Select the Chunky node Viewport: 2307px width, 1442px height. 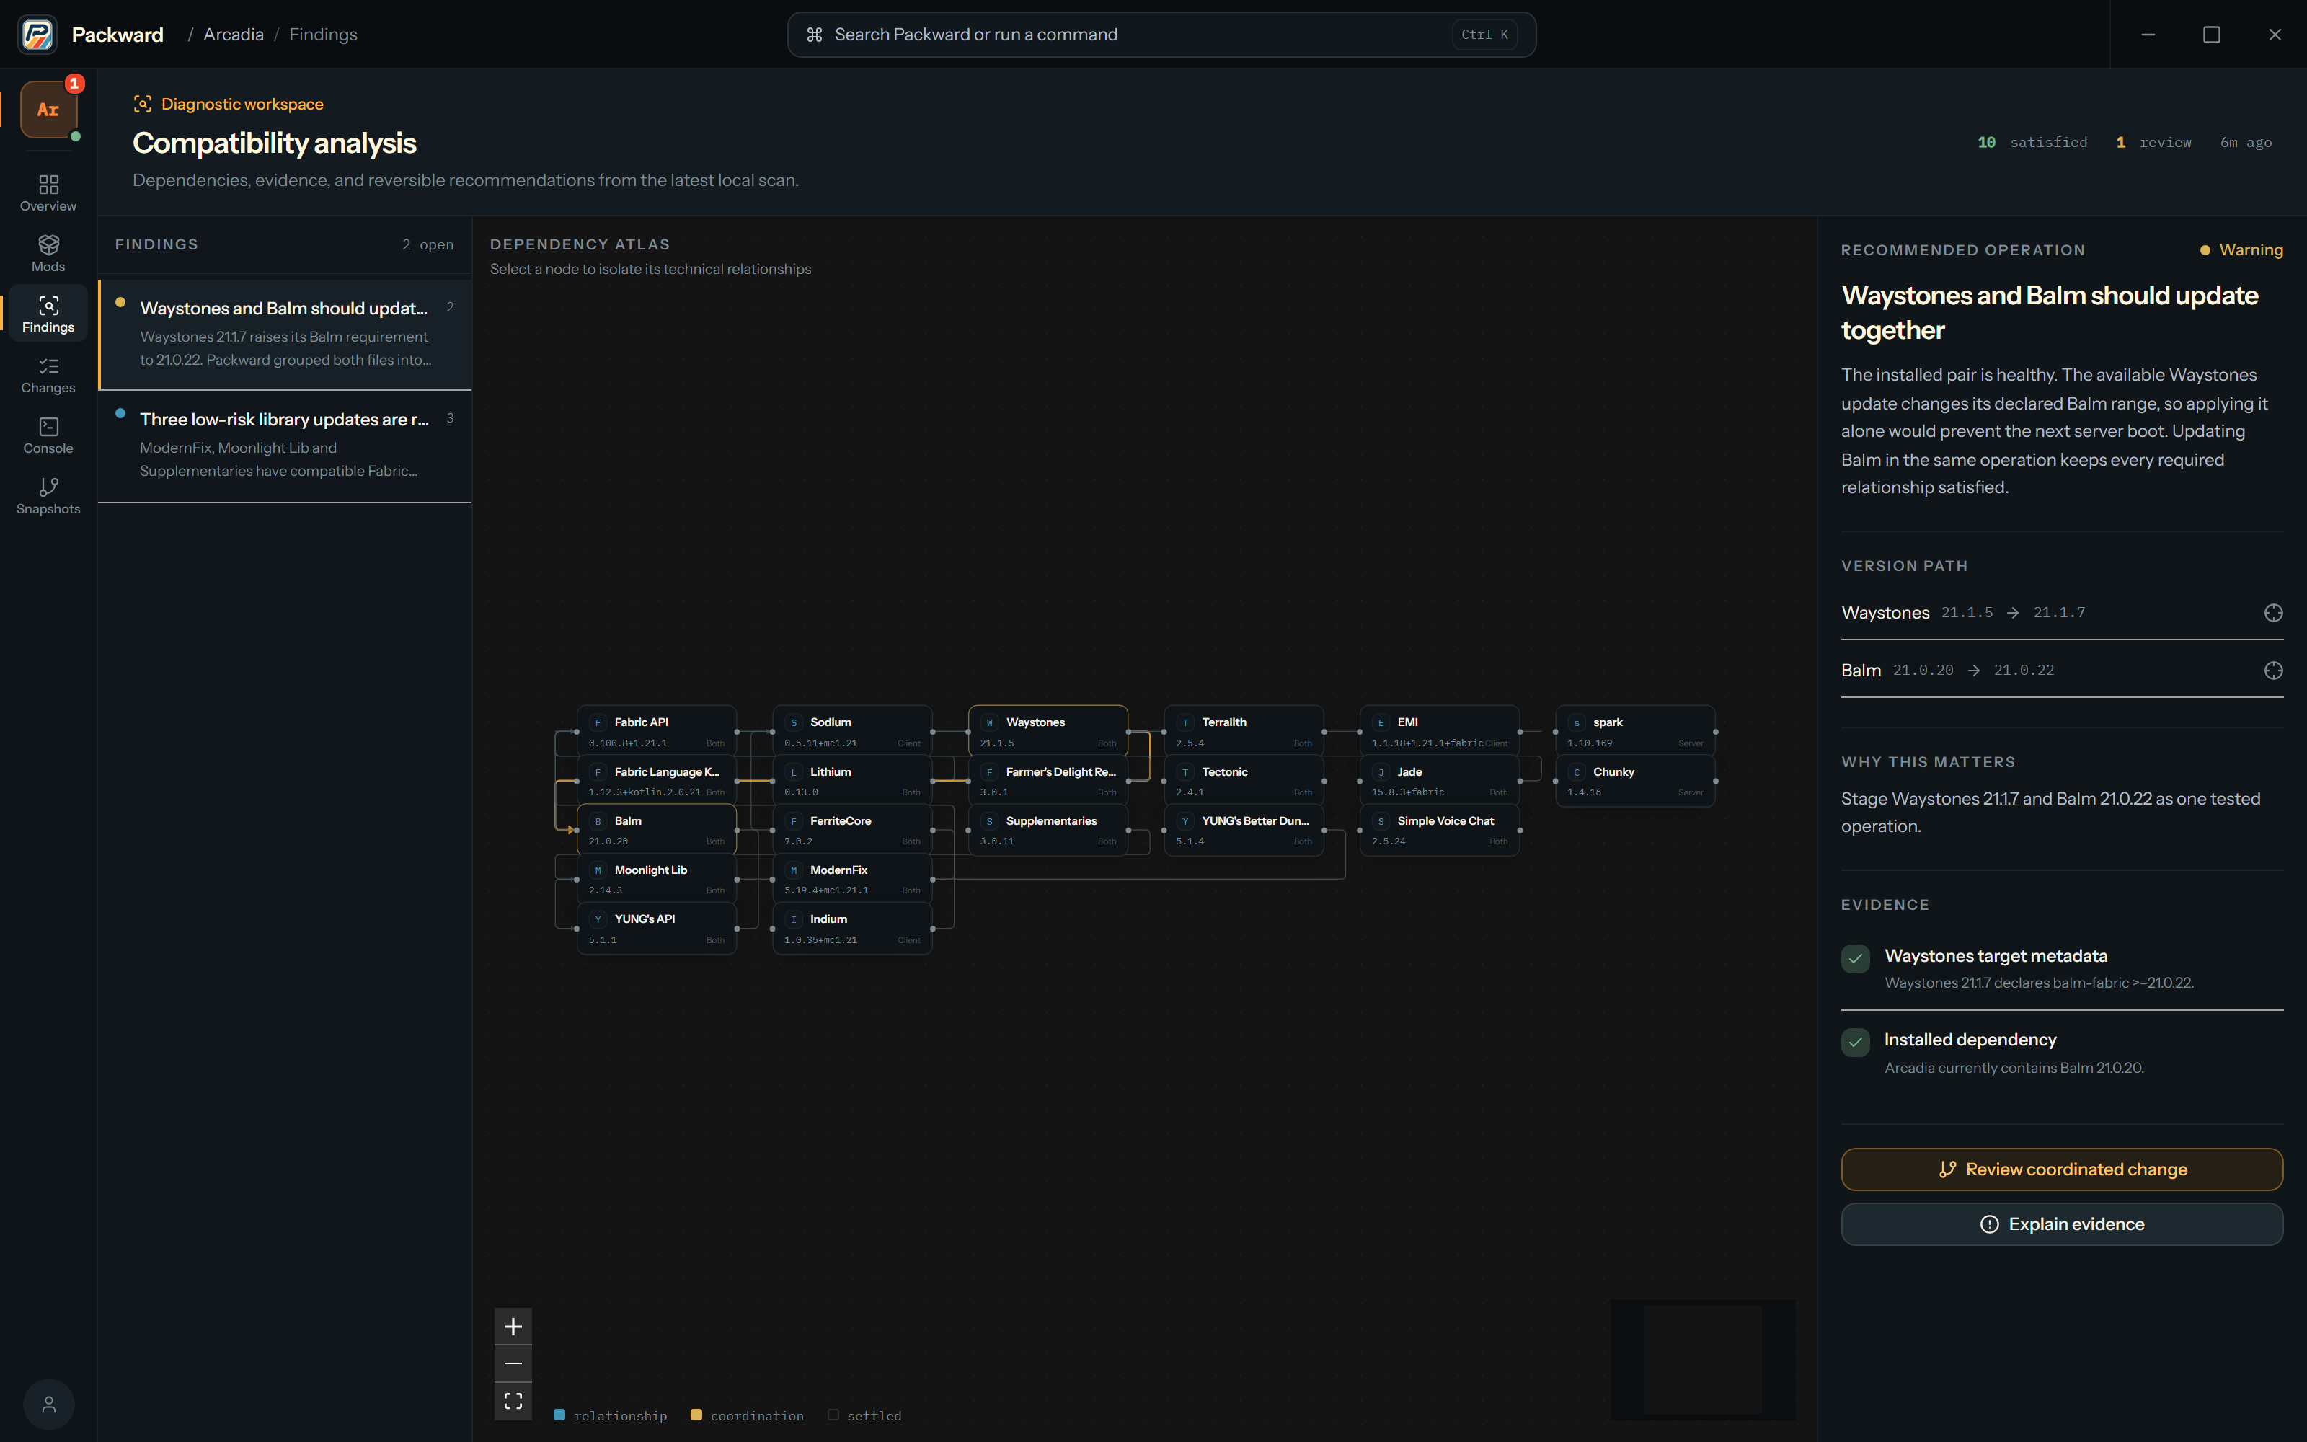coord(1636,781)
